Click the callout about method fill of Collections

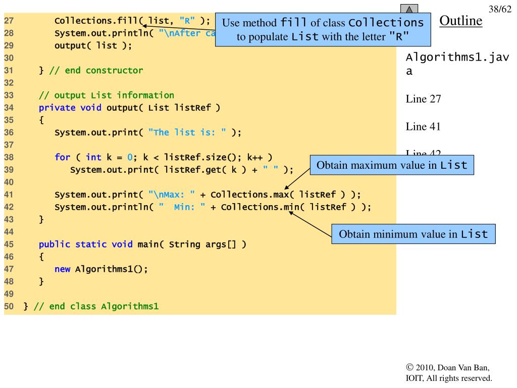(x=323, y=30)
